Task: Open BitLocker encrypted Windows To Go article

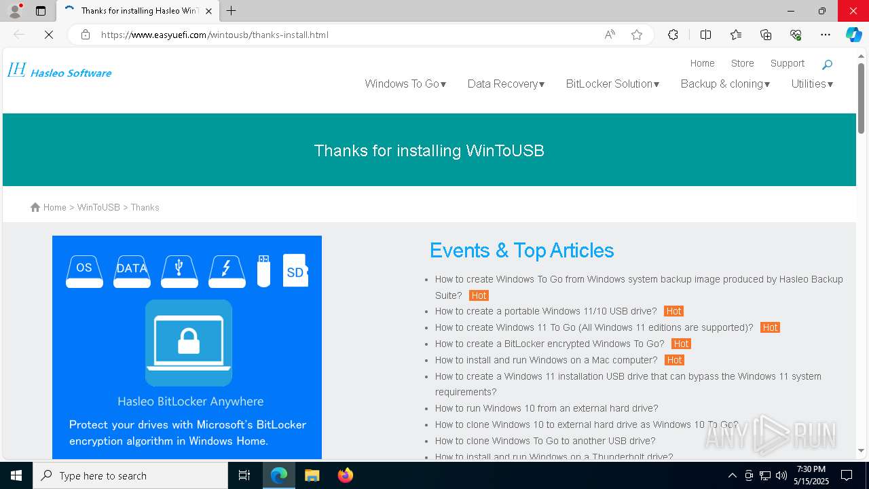Action: [550, 344]
